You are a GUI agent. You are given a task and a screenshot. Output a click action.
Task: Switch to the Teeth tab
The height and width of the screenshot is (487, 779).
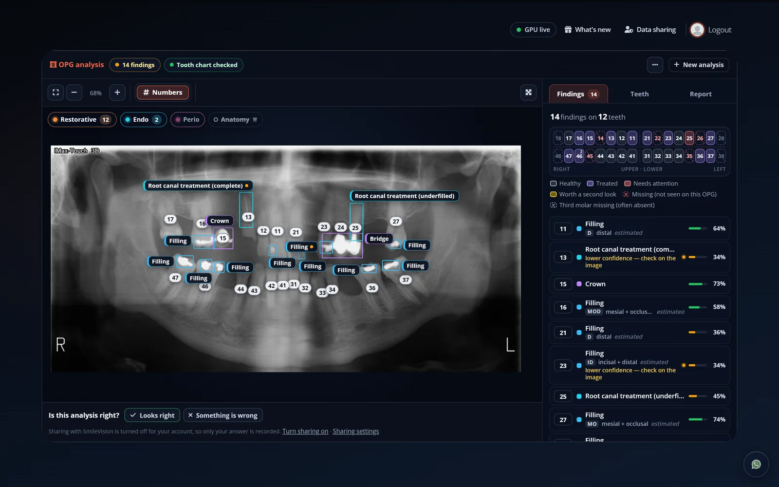tap(639, 94)
